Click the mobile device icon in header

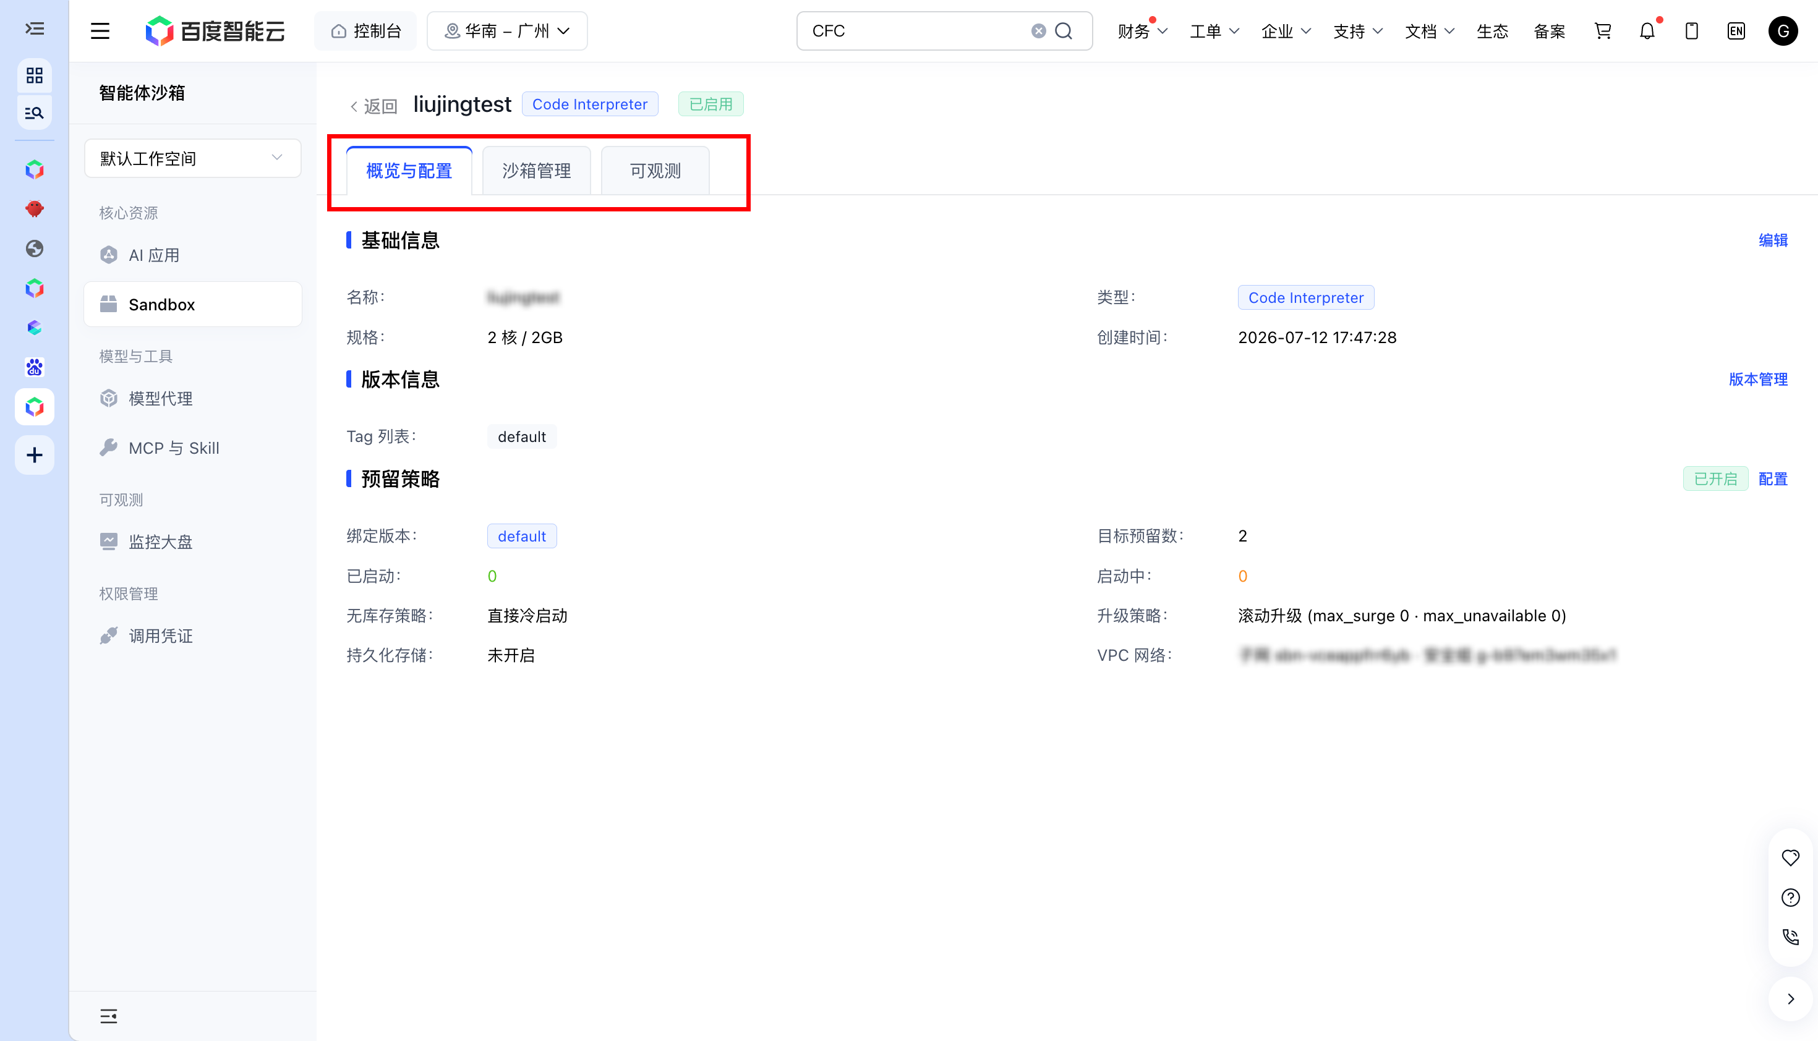pos(1691,31)
